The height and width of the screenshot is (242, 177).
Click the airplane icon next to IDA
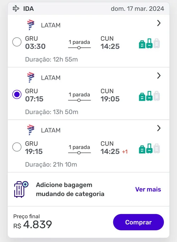pyautogui.click(x=16, y=8)
